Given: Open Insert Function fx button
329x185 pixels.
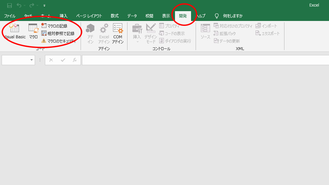Looking at the screenshot, I should (74, 60).
